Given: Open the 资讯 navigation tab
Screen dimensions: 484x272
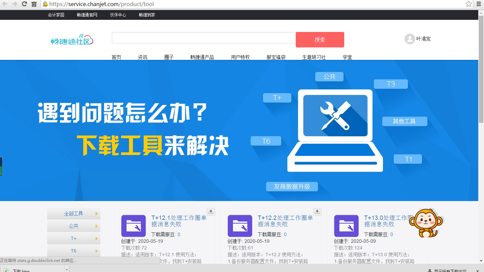Looking at the screenshot, I should click(142, 57).
